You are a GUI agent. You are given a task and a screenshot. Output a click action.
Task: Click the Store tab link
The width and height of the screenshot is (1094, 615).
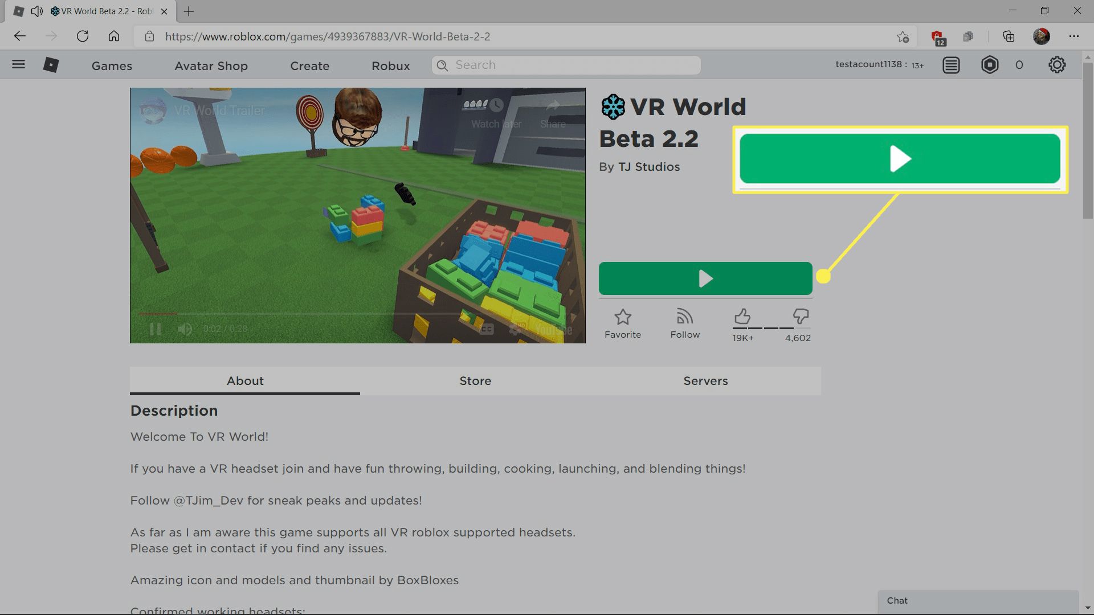[x=476, y=381]
